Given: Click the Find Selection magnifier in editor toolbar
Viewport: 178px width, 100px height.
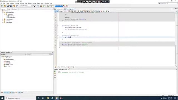Looking at the screenshot, I should point(78,11).
